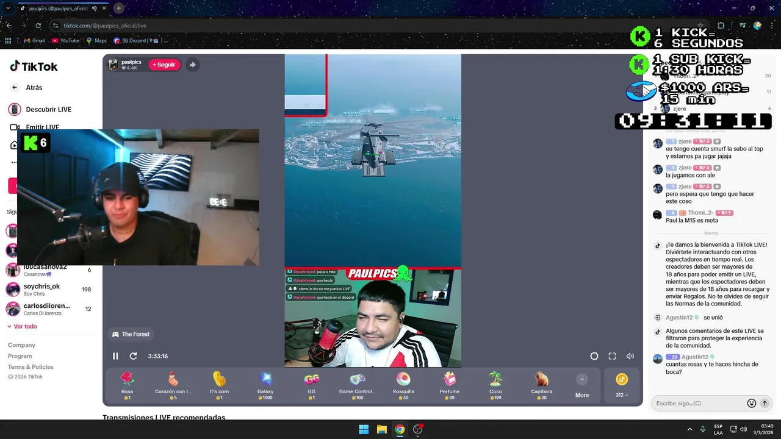The width and height of the screenshot is (781, 439).
Task: Follow paulpics with Seguir button
Action: [x=164, y=65]
